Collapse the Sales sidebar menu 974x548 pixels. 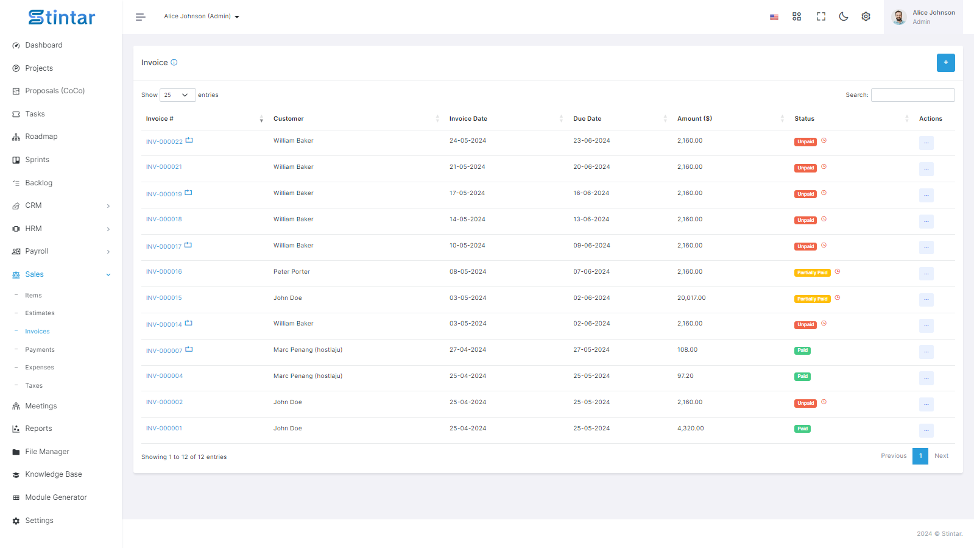[61, 274]
